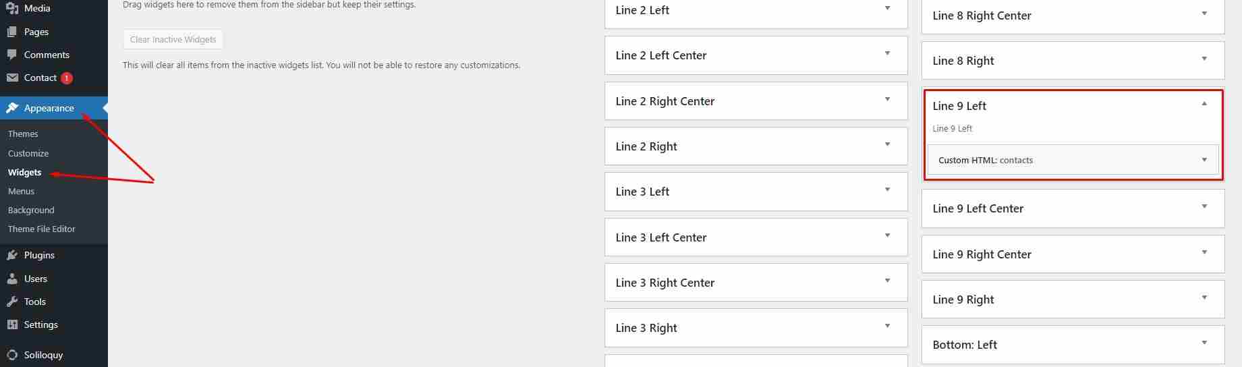Collapse the Line 9 Left widget area

(1204, 105)
